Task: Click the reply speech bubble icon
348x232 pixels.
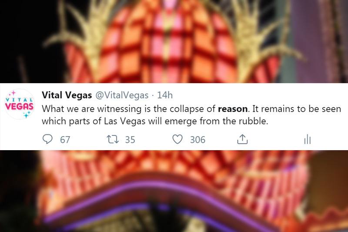Action: point(47,139)
